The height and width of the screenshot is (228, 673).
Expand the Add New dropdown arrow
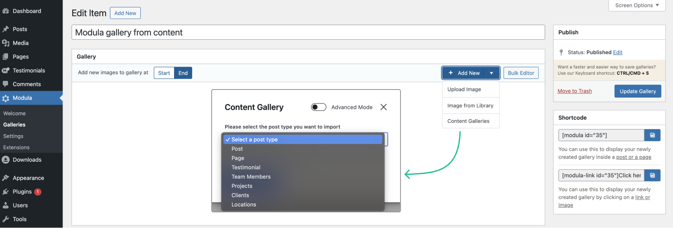click(491, 73)
